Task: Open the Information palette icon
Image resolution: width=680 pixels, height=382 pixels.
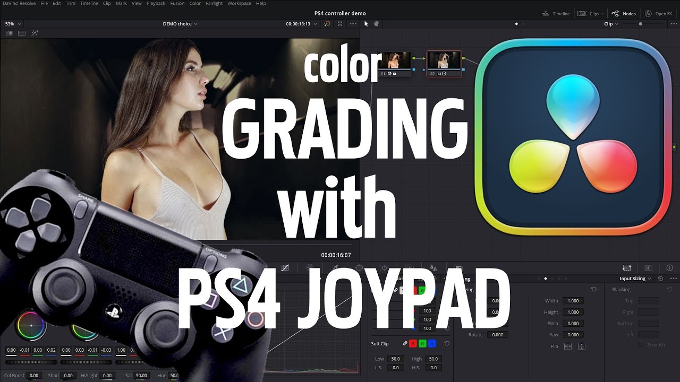Action: [669, 268]
